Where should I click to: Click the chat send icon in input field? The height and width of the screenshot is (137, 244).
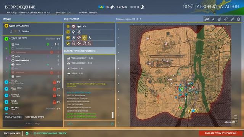coord(112,124)
